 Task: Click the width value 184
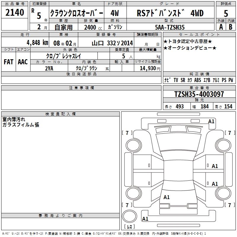point(204,106)
